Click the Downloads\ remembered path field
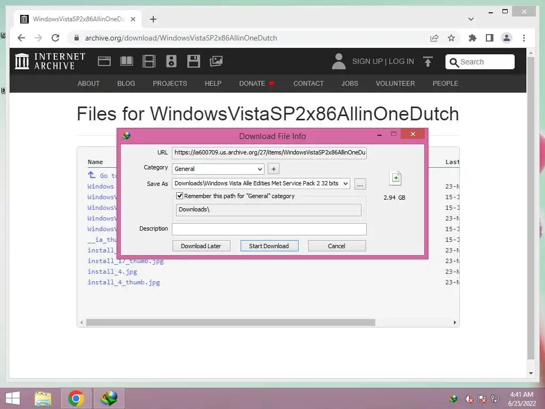The width and height of the screenshot is (545, 409). 269,210
